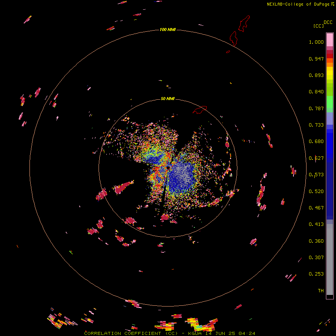Click the Correlation Coefficient KGUA title caption
336x336 pixels.
169,333
